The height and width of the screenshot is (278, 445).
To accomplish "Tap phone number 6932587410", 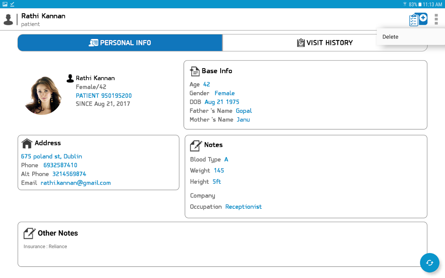I will [60, 165].
